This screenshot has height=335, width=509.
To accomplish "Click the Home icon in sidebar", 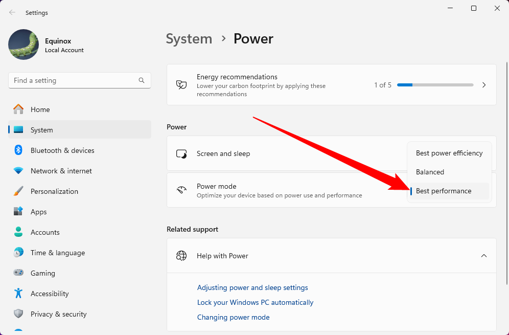I will point(18,109).
